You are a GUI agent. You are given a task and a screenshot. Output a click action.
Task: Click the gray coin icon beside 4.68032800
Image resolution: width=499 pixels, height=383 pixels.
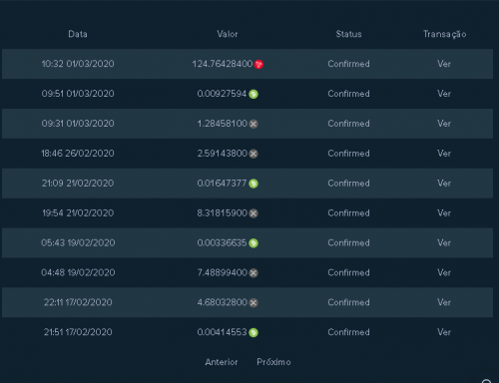[253, 302]
